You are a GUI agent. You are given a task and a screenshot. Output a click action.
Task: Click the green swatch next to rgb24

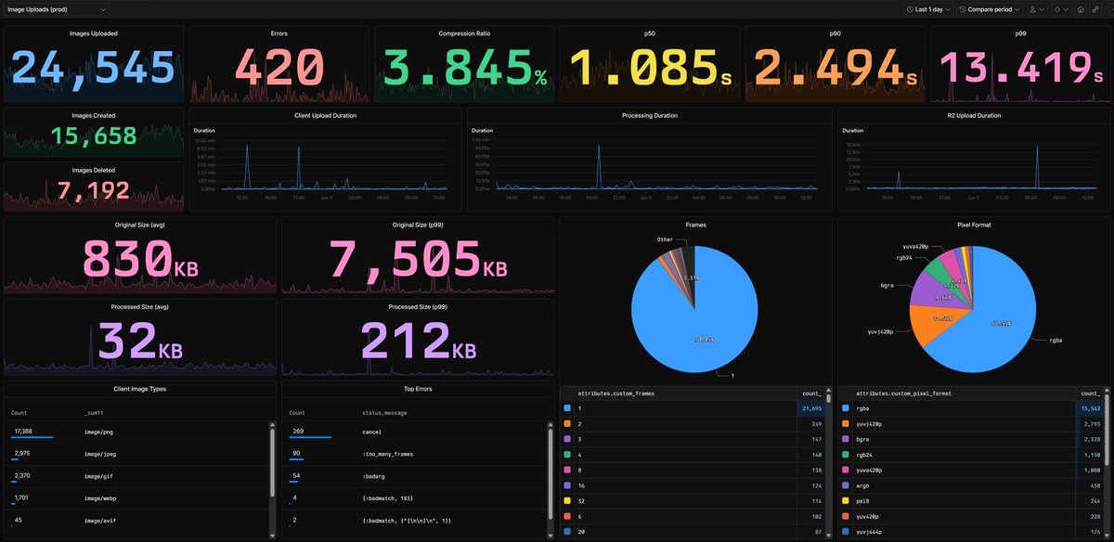click(847, 455)
